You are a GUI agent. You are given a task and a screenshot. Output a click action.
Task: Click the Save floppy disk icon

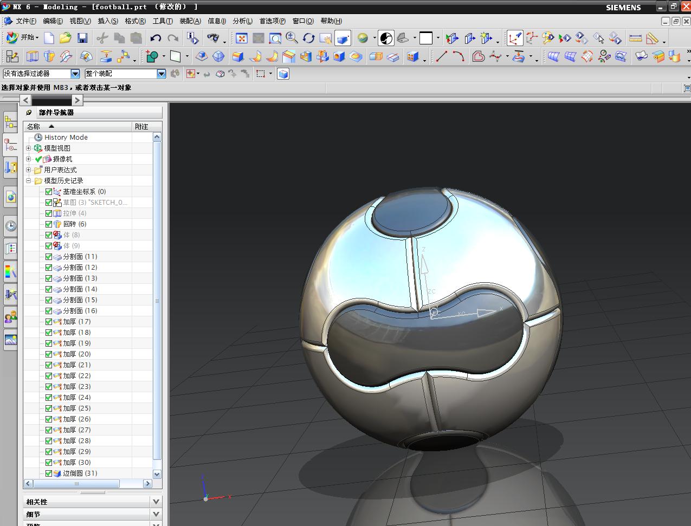pyautogui.click(x=82, y=38)
